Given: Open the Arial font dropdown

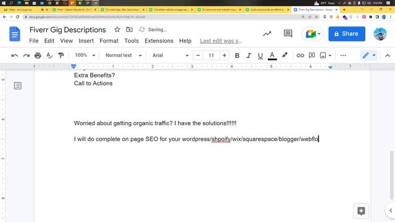Looking at the screenshot, I should 170,55.
